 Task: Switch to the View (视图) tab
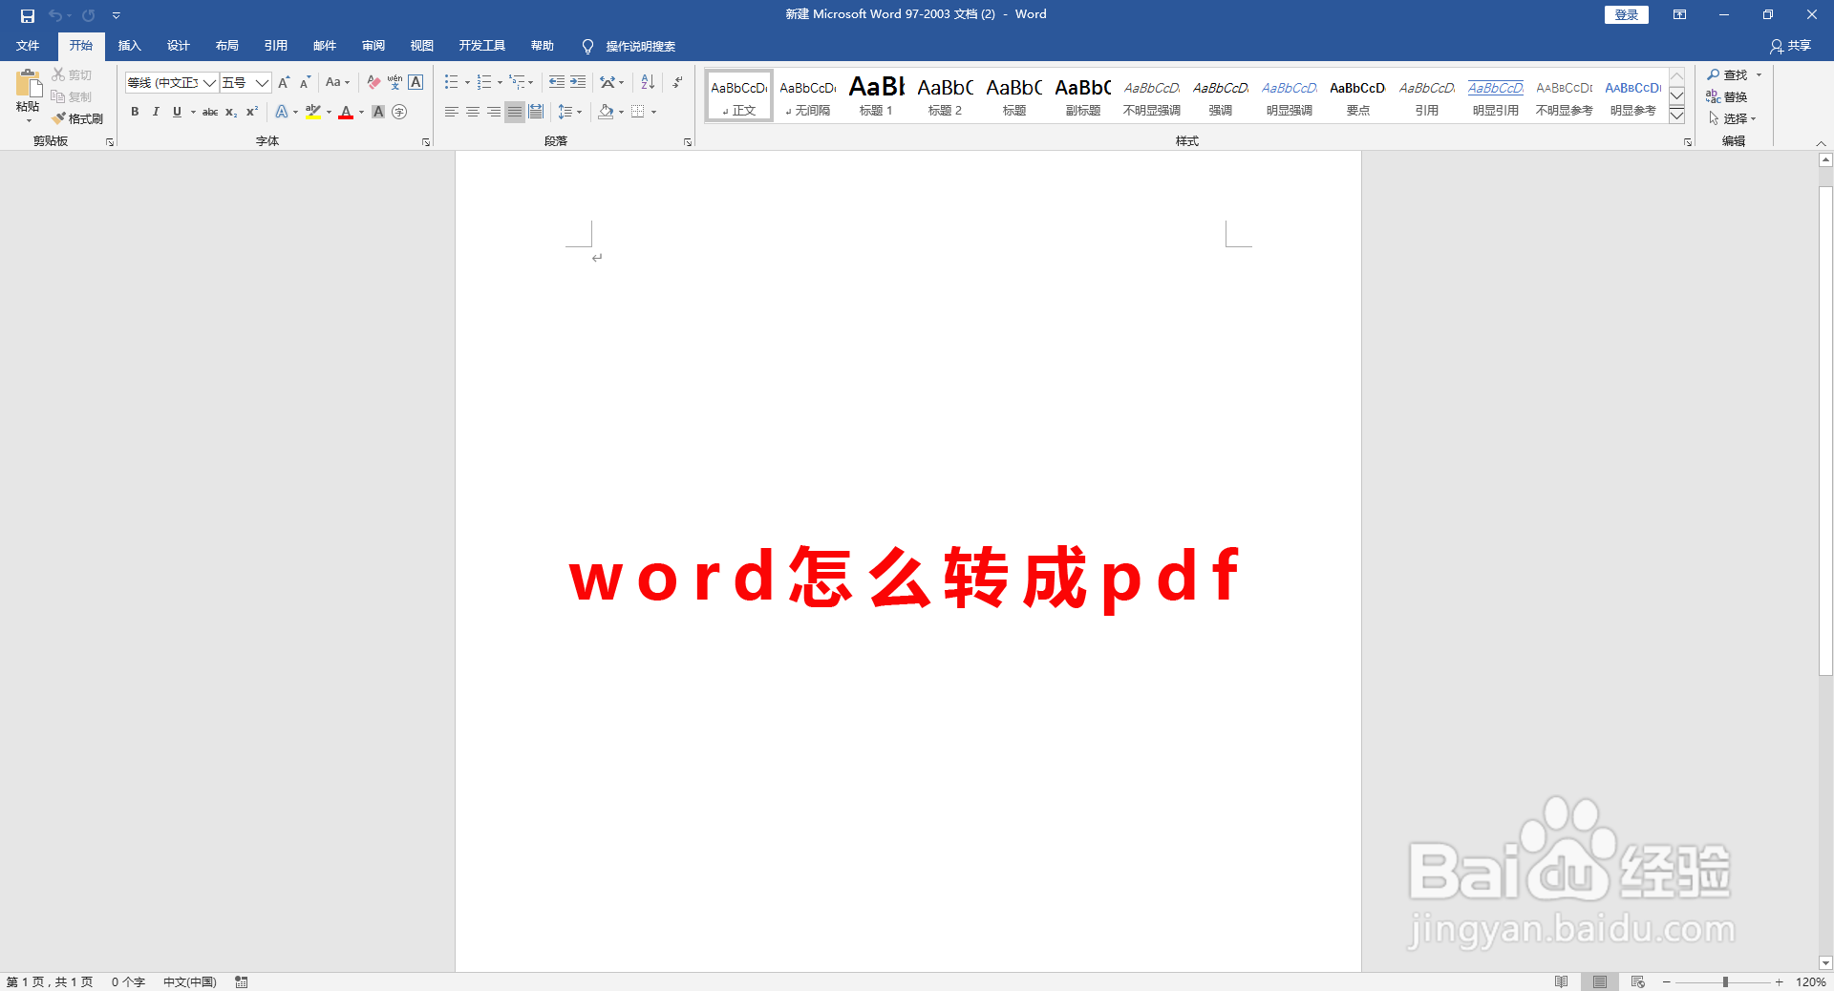pyautogui.click(x=421, y=46)
